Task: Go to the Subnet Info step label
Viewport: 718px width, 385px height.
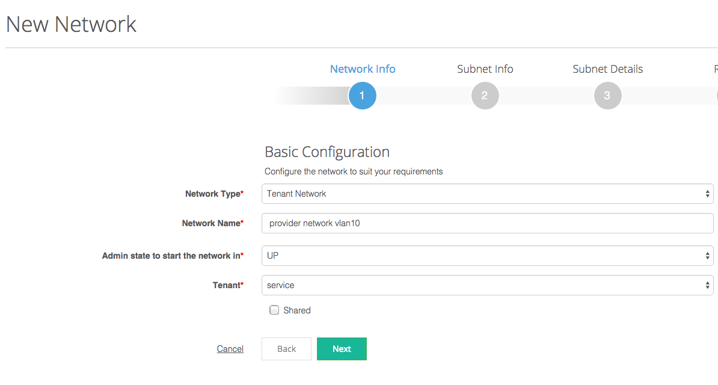Action: pos(485,69)
